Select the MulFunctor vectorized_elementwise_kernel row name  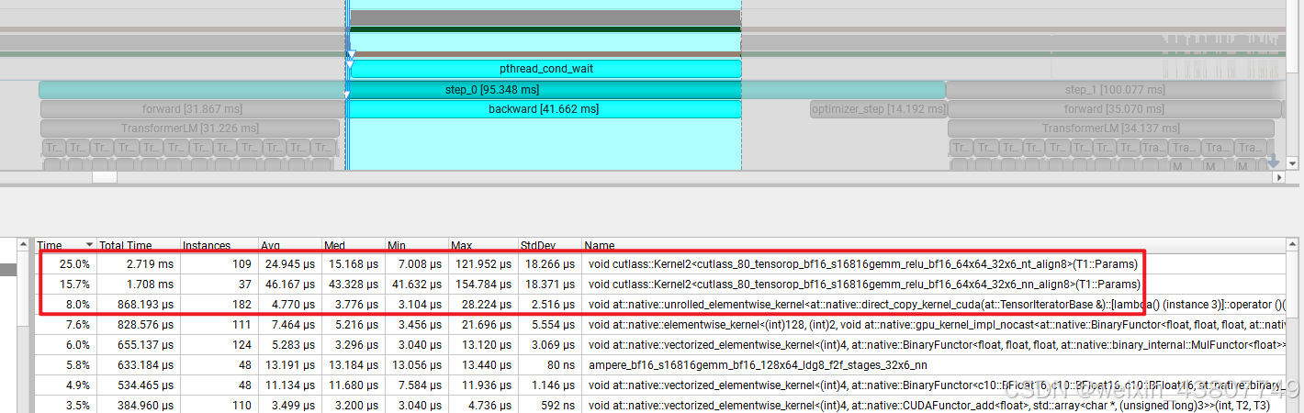click(x=935, y=344)
